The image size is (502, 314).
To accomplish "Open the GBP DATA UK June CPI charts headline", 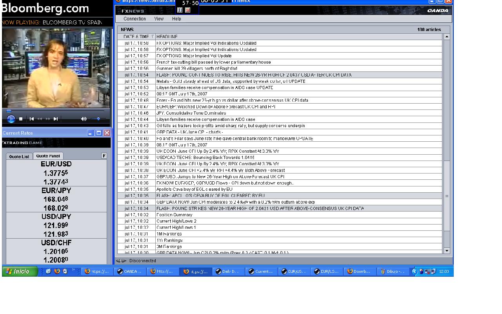I will (x=280, y=132).
